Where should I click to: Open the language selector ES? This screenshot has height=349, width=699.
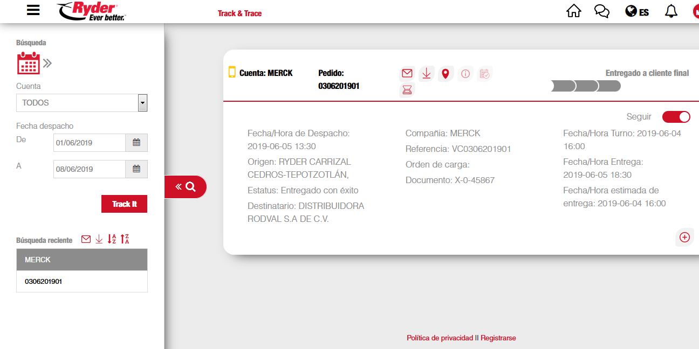pyautogui.click(x=637, y=11)
